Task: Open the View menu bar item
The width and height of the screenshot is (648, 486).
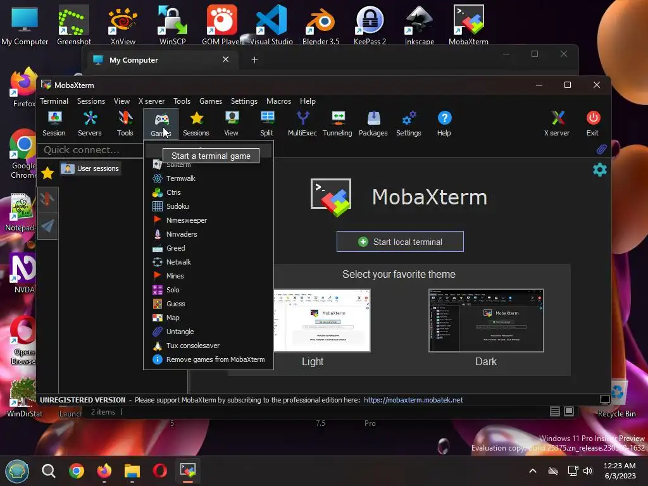Action: coord(122,101)
